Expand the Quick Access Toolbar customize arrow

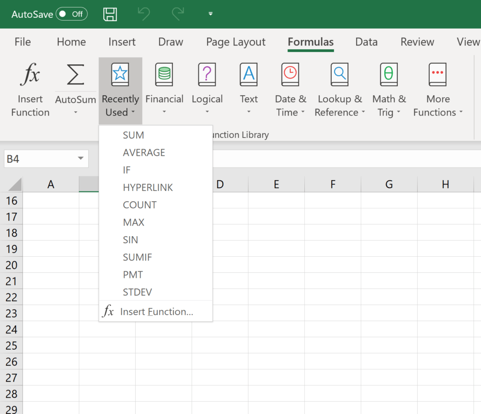210,14
